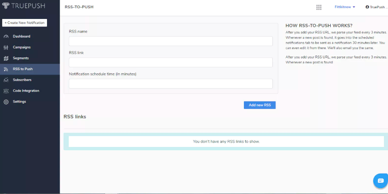Click the Campaigns sliders icon

[6, 47]
